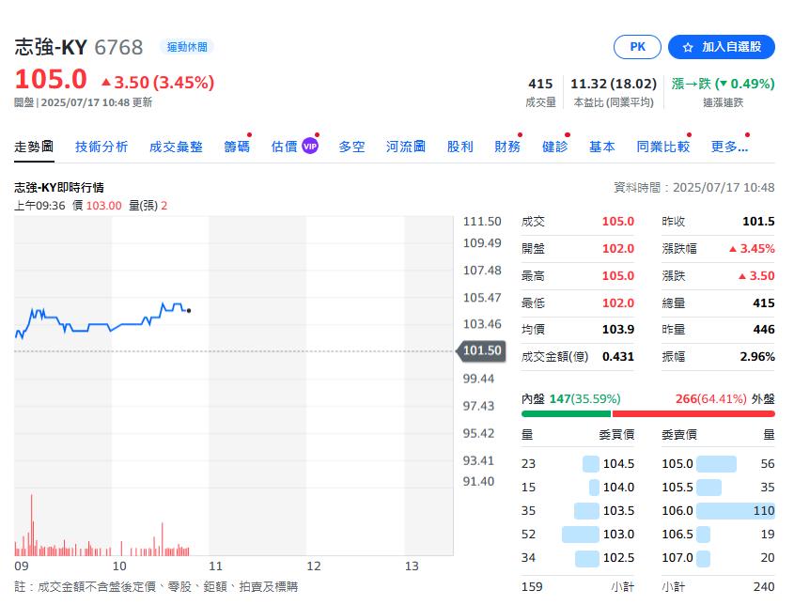Click the 開盤 value 102.0

pos(617,249)
